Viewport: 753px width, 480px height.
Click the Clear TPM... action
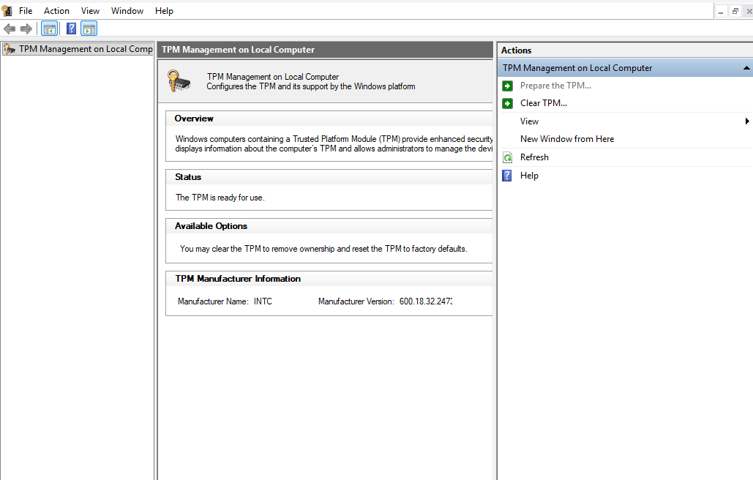point(544,103)
